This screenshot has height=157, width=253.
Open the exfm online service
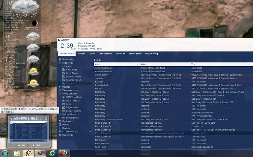pos(68,104)
